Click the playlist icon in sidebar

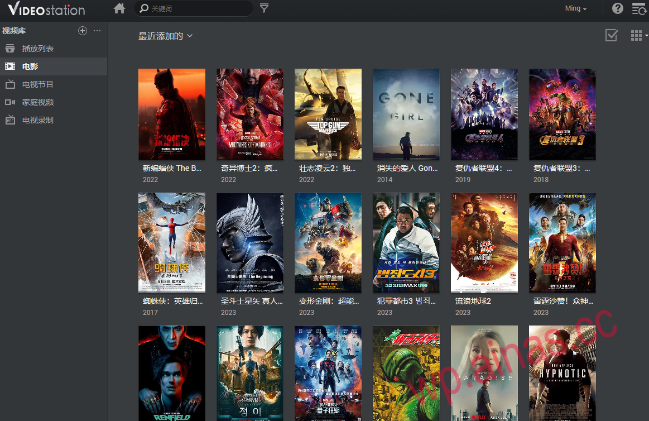pos(10,49)
